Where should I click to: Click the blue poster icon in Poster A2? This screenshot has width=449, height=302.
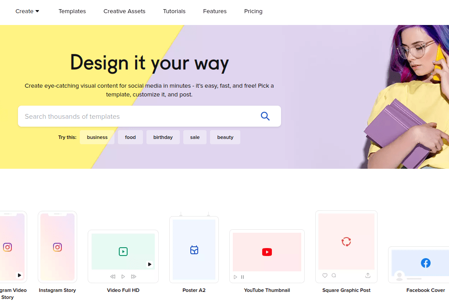pyautogui.click(x=194, y=250)
